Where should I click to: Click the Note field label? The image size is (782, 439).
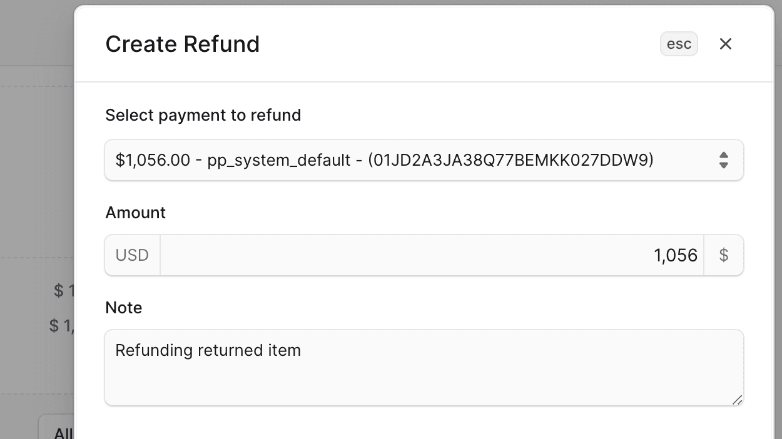click(x=124, y=308)
